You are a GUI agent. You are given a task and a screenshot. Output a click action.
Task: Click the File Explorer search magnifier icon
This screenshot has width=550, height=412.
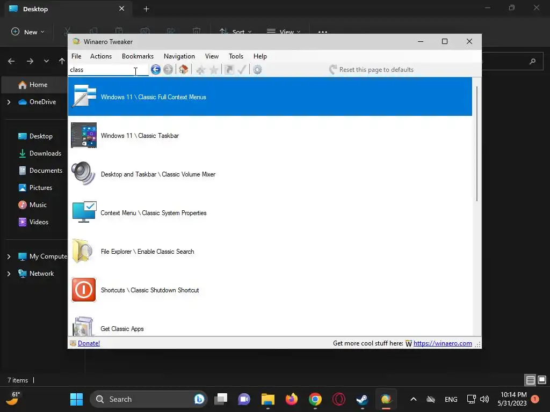click(x=532, y=62)
